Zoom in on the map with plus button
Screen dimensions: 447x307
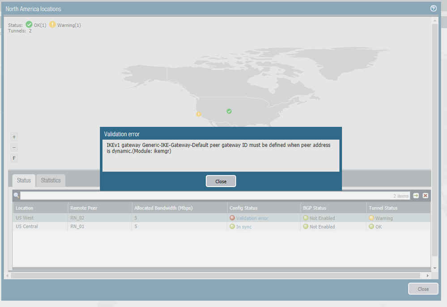tap(14, 137)
